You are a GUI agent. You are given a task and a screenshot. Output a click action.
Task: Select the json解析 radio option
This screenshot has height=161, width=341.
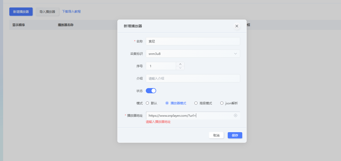(x=222, y=103)
